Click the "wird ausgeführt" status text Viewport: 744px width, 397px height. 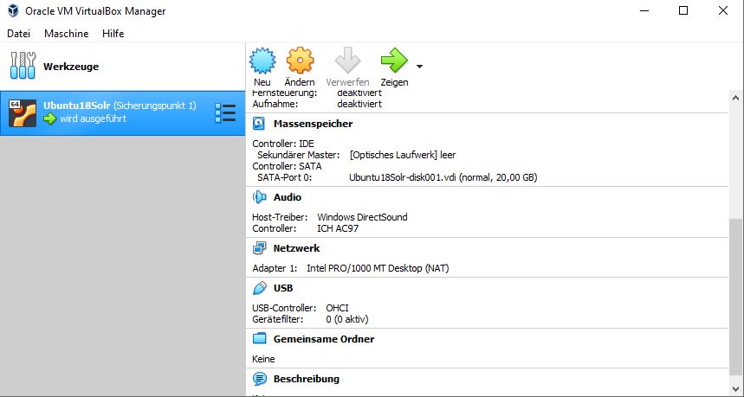pyautogui.click(x=93, y=118)
